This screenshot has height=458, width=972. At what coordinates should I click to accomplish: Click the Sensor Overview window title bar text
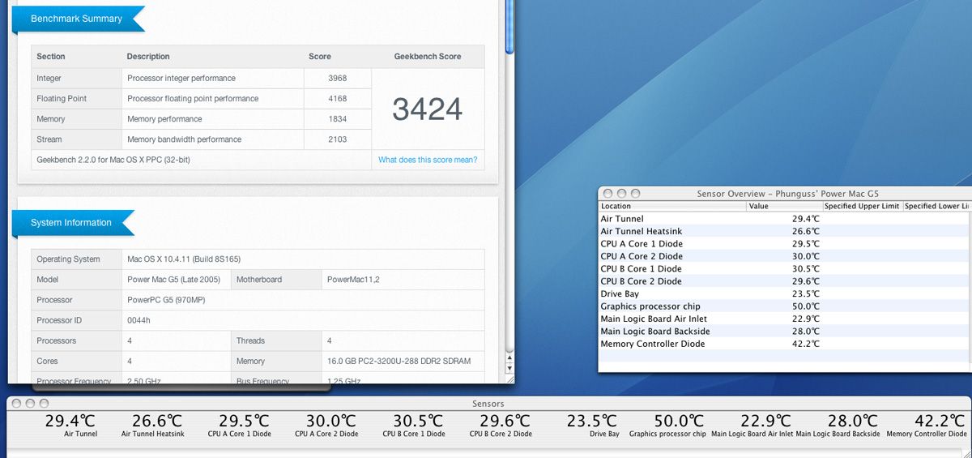(787, 195)
